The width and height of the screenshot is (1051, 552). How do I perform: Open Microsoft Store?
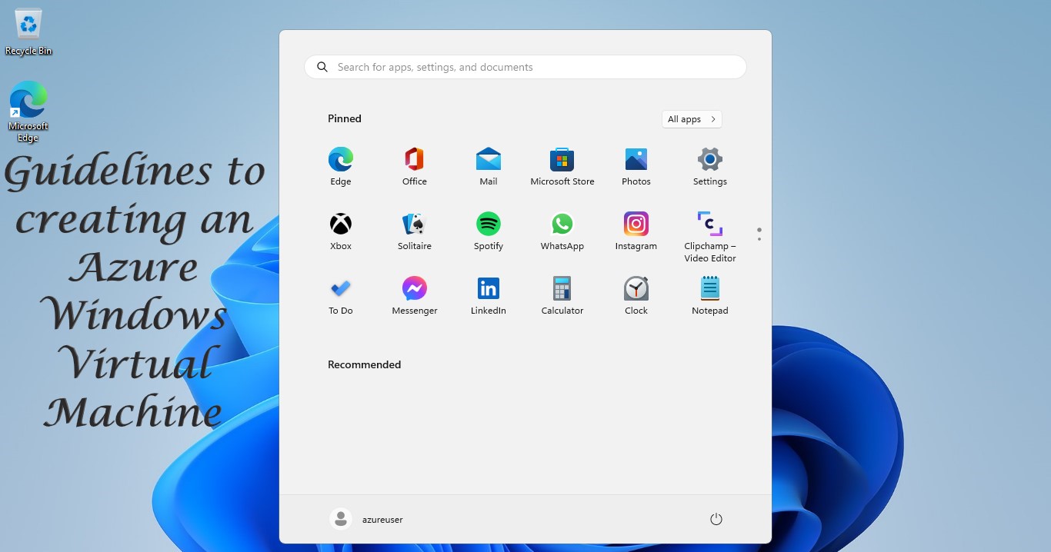562,166
